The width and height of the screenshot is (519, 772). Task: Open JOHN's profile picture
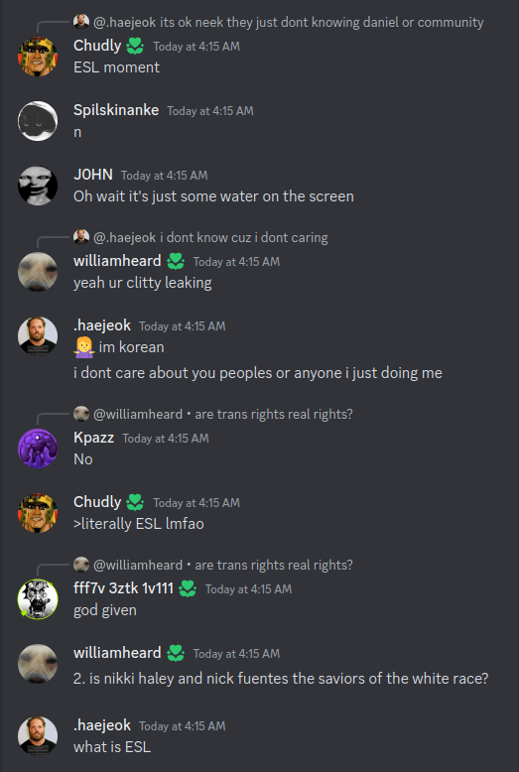click(38, 186)
